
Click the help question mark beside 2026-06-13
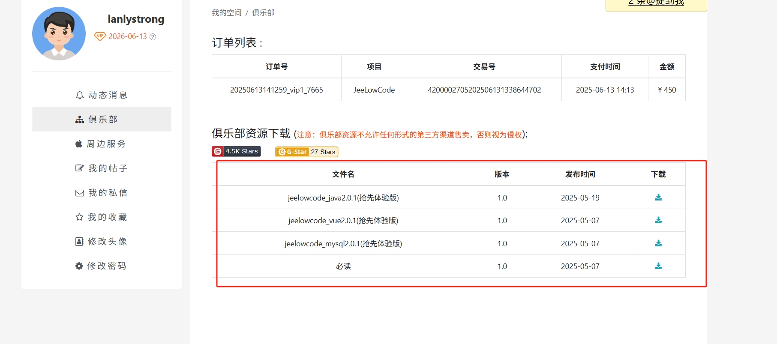(153, 37)
